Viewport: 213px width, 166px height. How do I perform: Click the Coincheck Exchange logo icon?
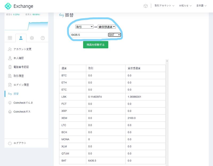(8, 6)
